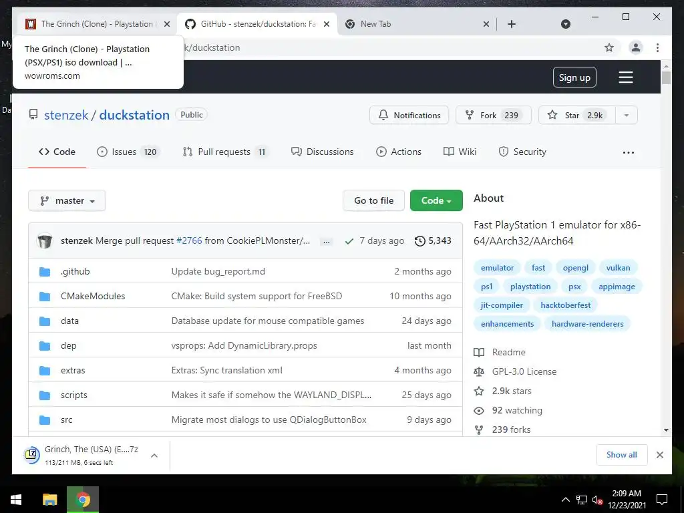
Task: Select the Code repository tab
Action: point(57,152)
